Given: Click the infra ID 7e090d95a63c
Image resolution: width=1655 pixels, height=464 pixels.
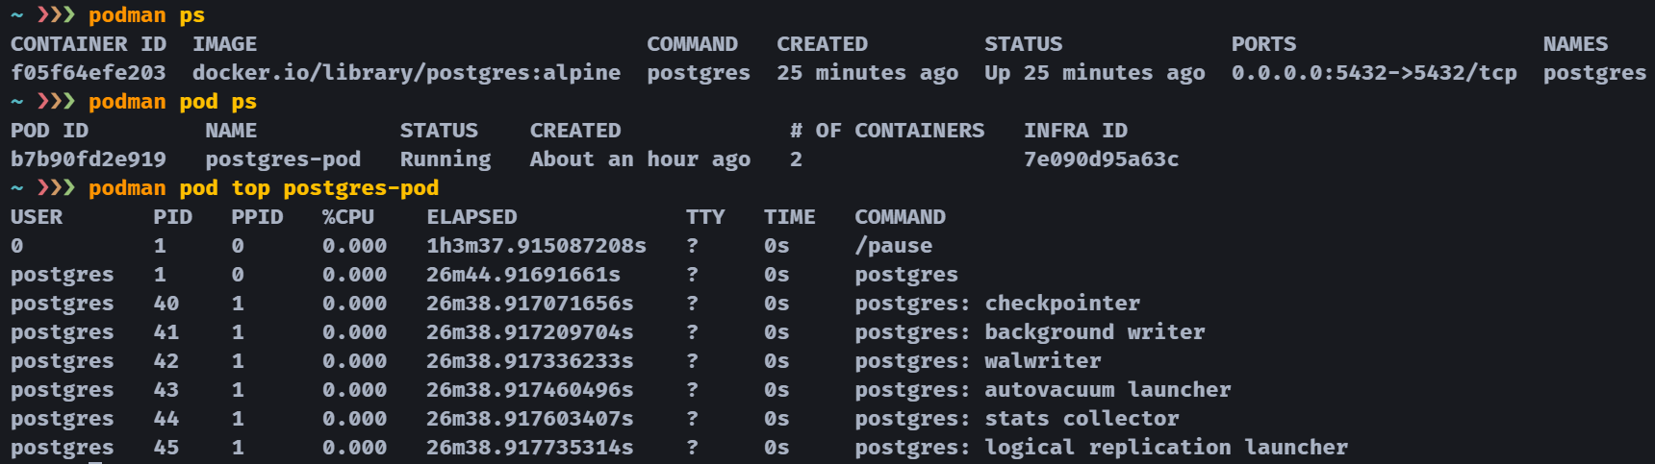Looking at the screenshot, I should pos(1101,159).
